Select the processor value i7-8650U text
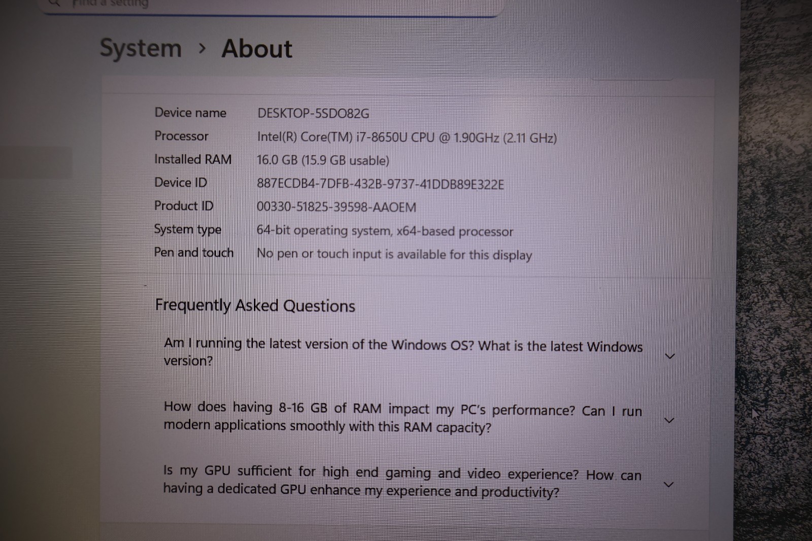The height and width of the screenshot is (541, 812). 407,138
